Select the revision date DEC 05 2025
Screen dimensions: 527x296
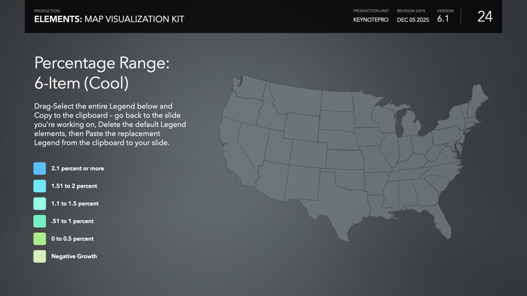point(413,20)
